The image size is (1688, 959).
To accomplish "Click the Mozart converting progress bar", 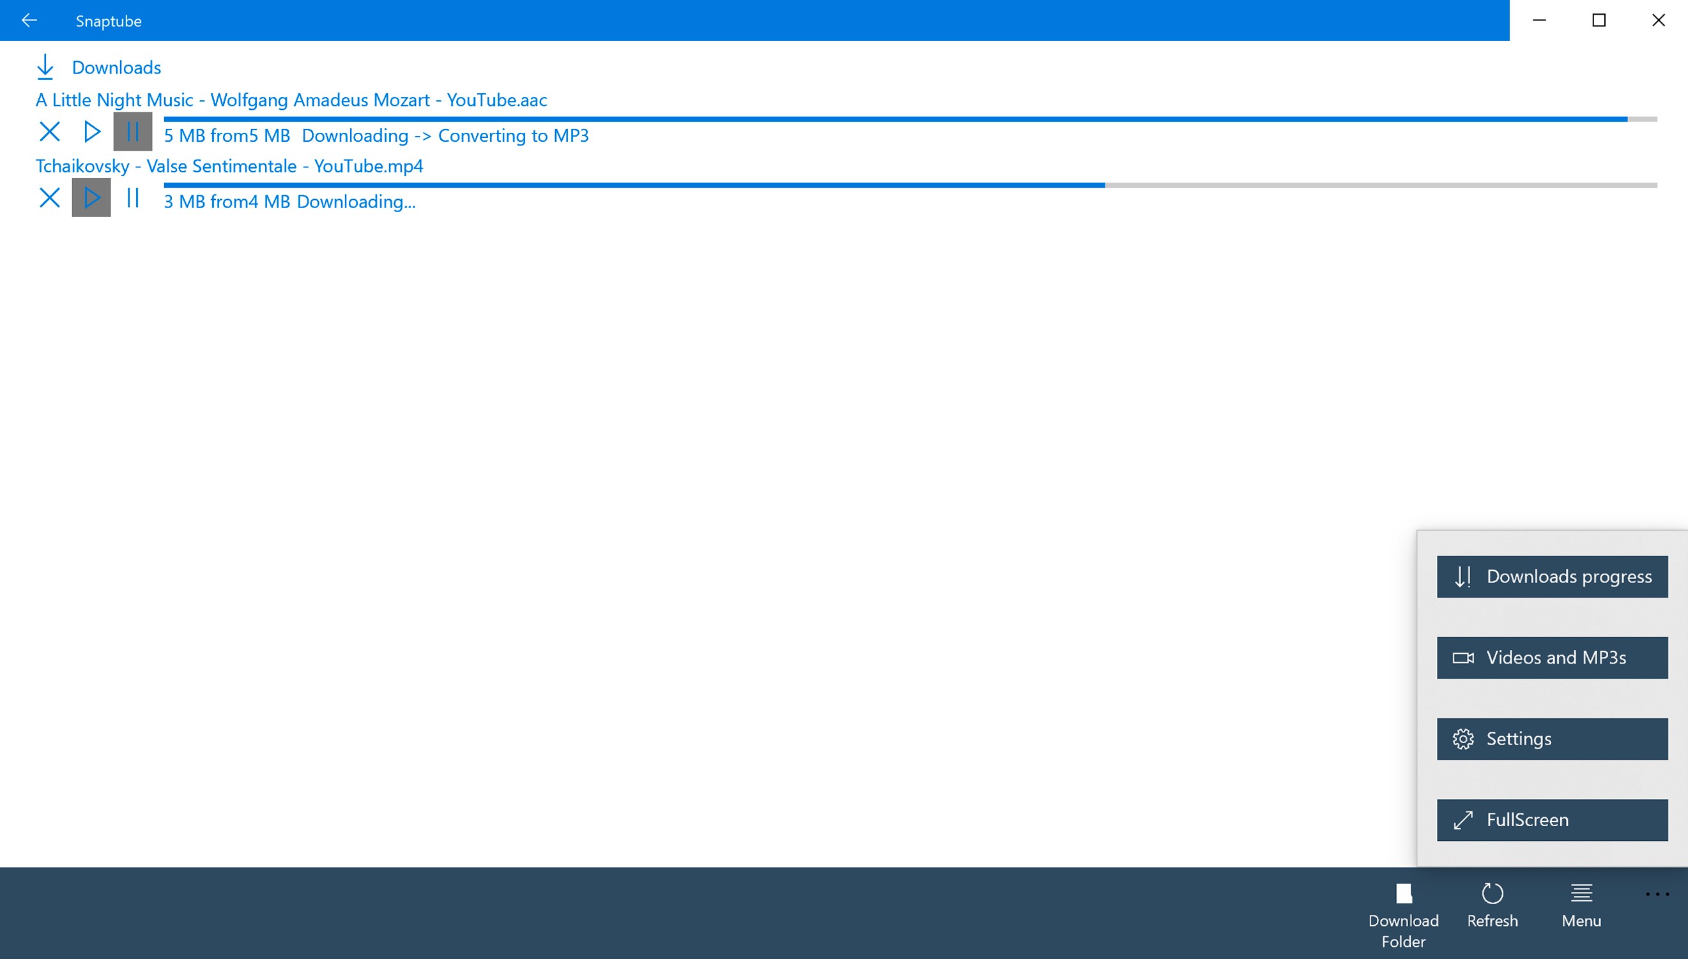I will (x=910, y=119).
